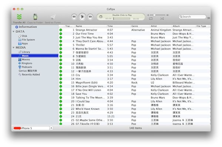Open Ringtons in the sidebar
This screenshot has height=147, width=222.
coord(25,63)
